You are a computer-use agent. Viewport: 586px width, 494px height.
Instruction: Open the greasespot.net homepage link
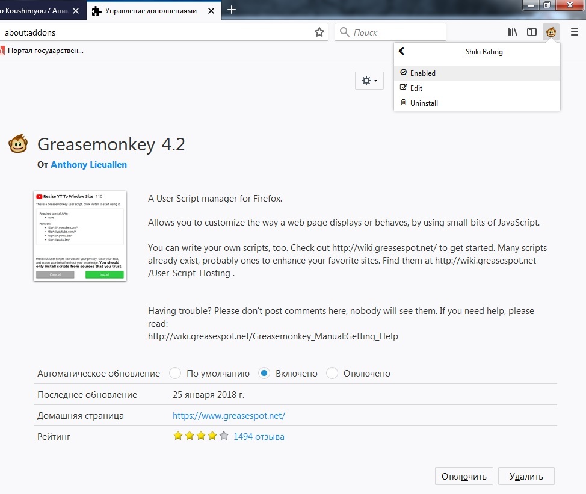(x=229, y=416)
